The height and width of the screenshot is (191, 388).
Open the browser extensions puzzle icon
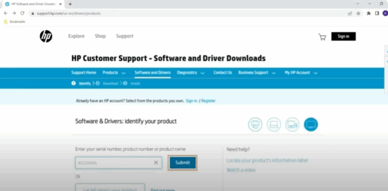369,13
